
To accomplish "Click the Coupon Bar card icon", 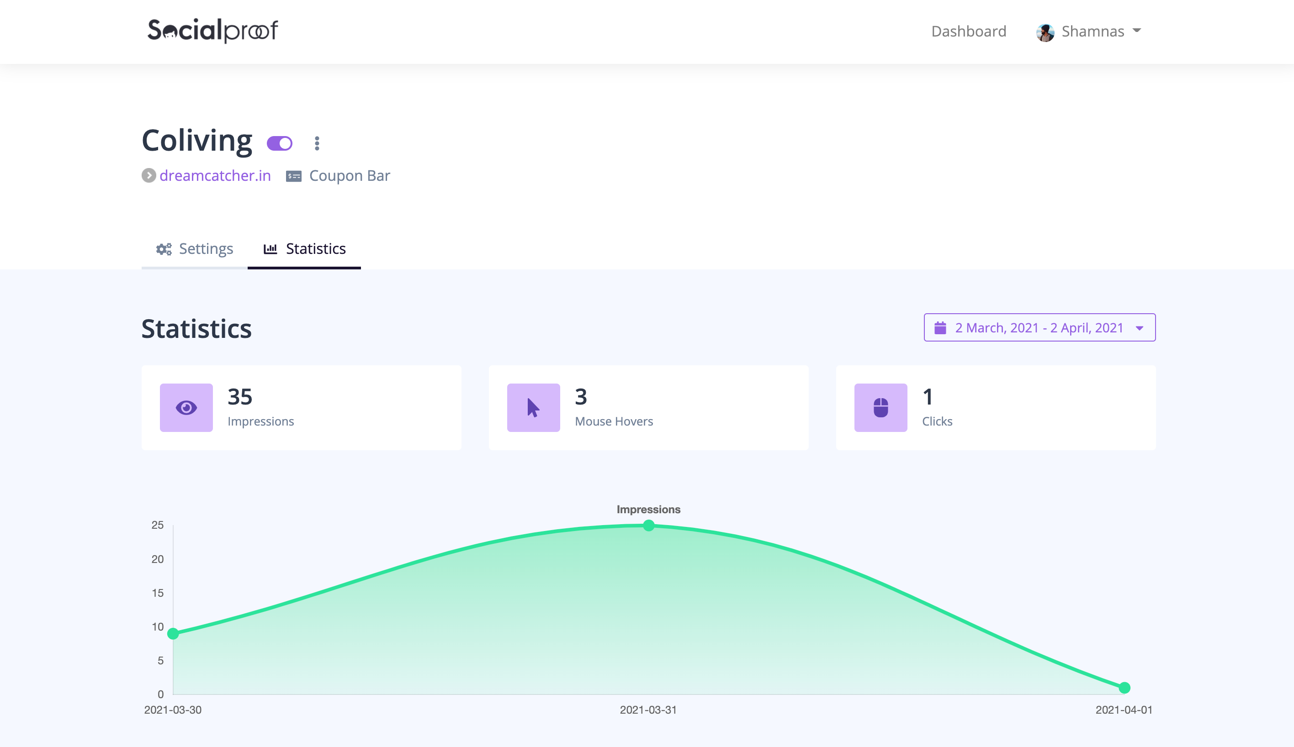I will click(x=294, y=176).
